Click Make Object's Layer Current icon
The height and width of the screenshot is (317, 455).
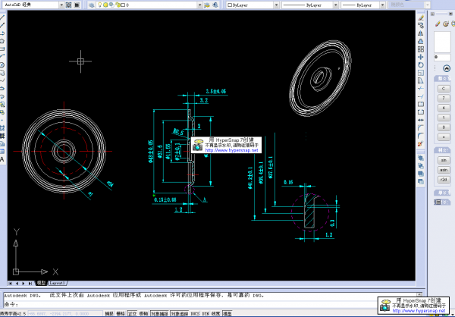click(207, 5)
